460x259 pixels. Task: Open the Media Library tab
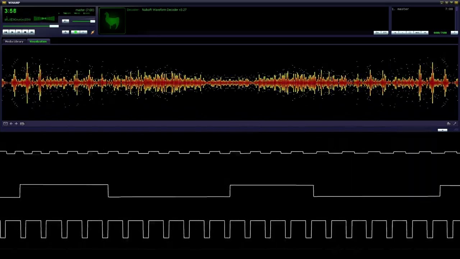pyautogui.click(x=14, y=41)
